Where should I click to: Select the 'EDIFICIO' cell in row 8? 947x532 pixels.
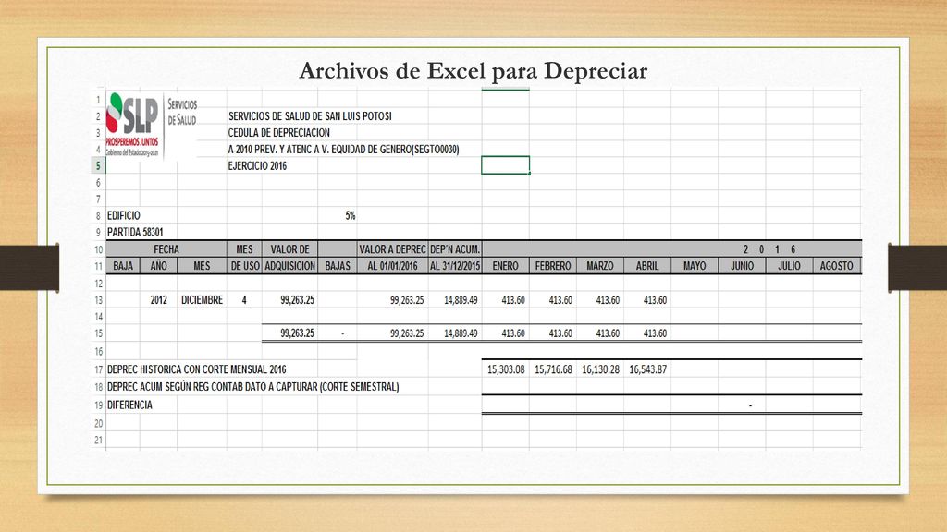pos(124,215)
